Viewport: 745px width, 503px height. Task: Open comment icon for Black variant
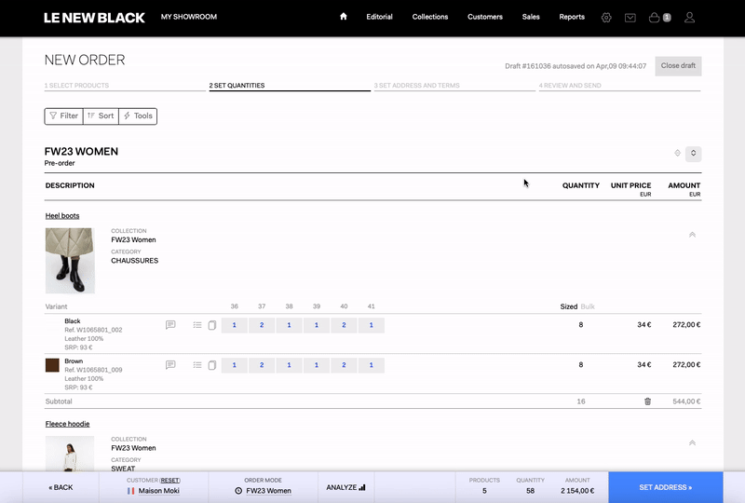[170, 325]
